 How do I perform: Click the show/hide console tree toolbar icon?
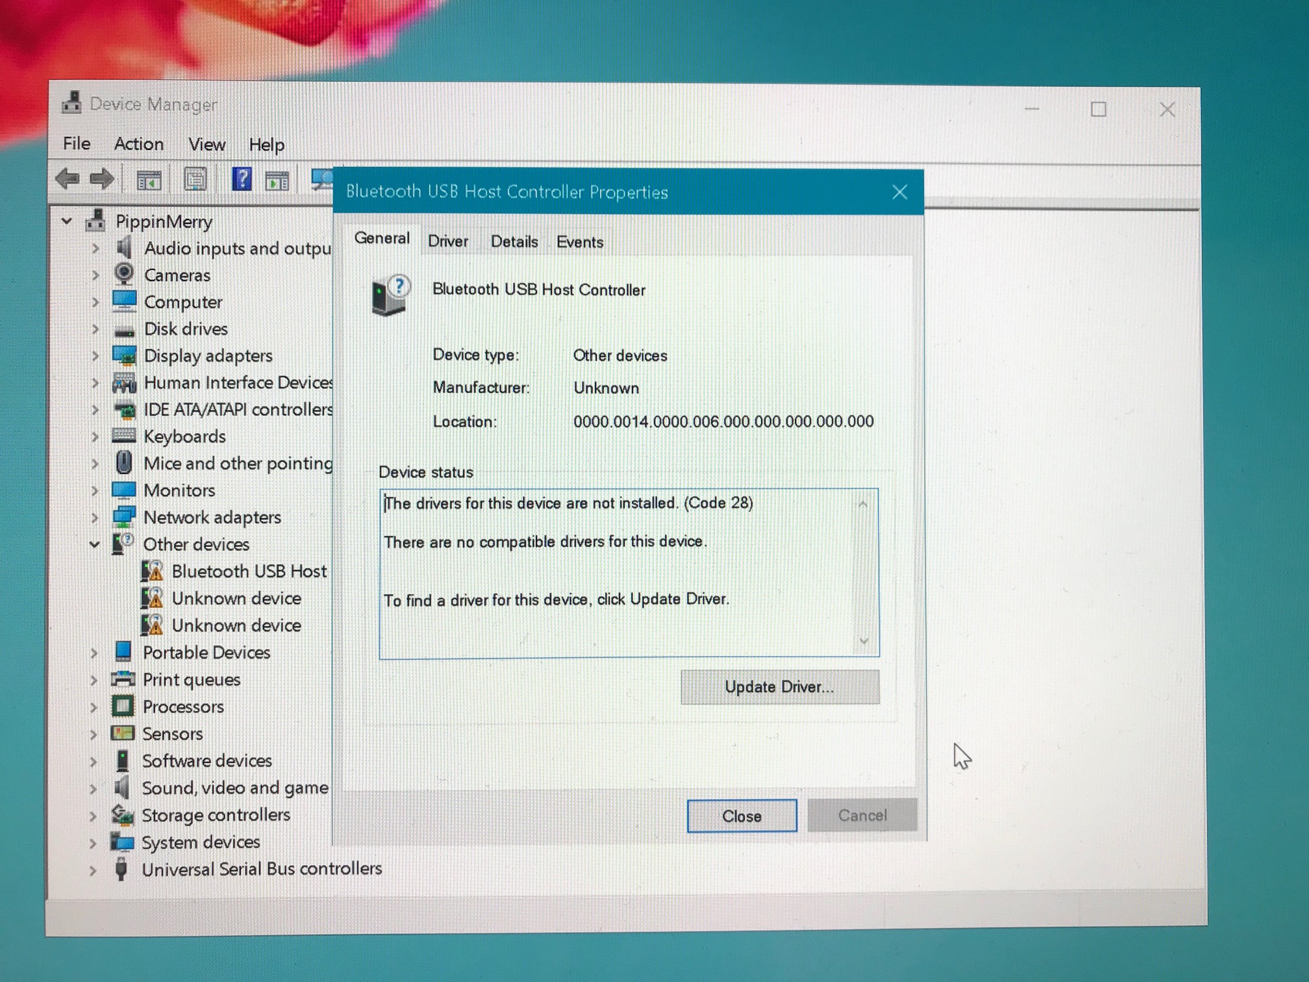[149, 180]
